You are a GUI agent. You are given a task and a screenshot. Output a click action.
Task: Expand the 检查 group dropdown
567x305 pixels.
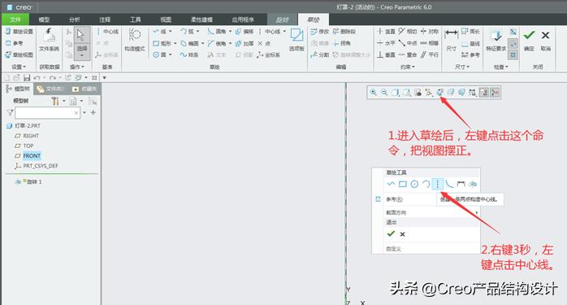pyautogui.click(x=501, y=67)
